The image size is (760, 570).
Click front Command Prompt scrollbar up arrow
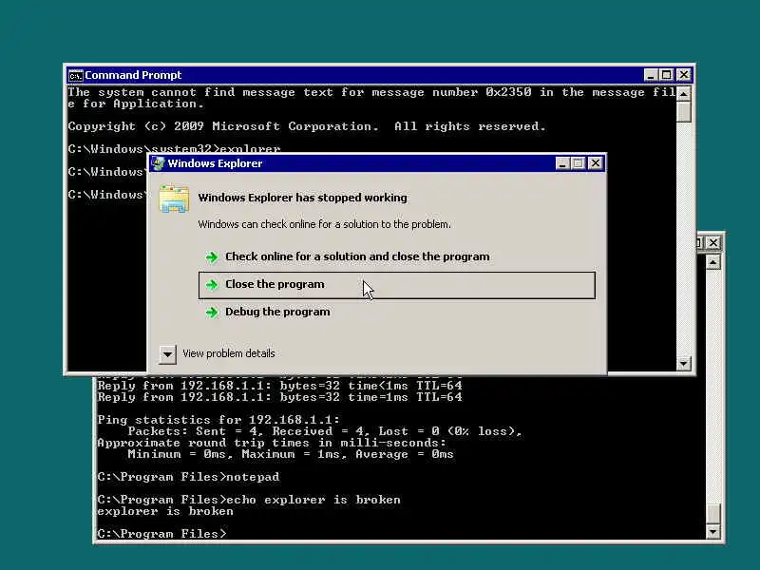683,93
